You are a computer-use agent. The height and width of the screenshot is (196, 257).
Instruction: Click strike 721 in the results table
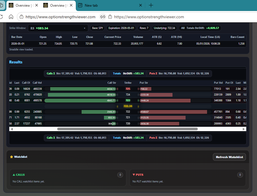[128, 118]
